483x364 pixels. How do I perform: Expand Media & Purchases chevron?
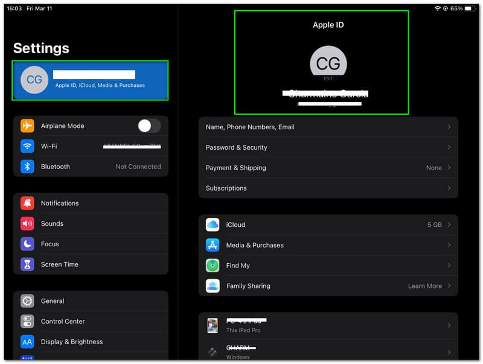(x=449, y=245)
